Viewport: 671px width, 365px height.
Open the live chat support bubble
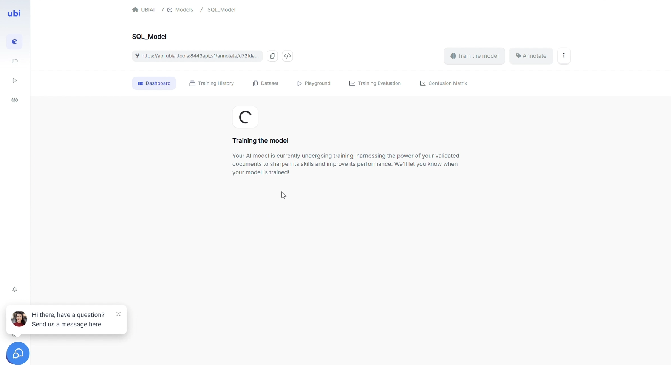18,353
